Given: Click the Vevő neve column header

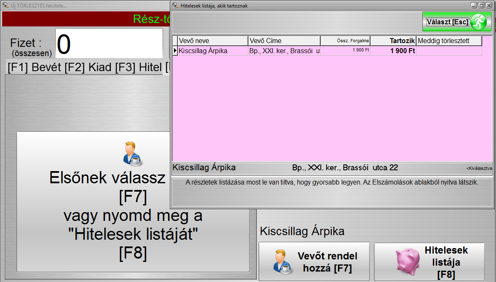Looking at the screenshot, I should point(212,41).
